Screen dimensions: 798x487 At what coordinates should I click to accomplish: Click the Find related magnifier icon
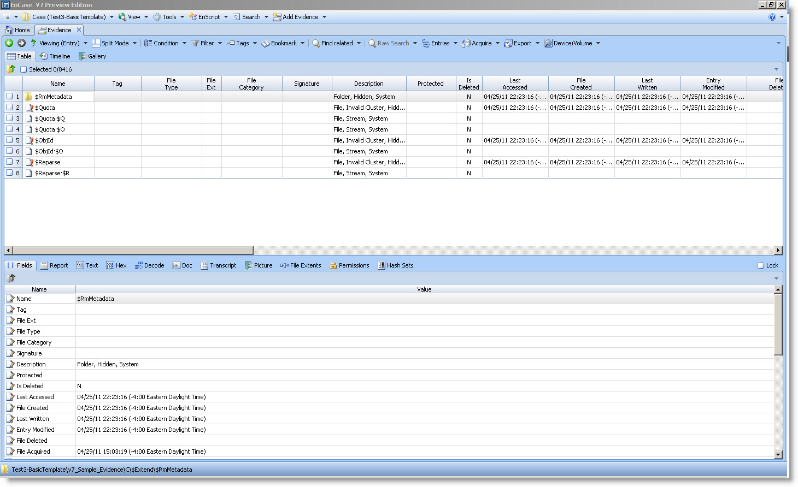(316, 43)
